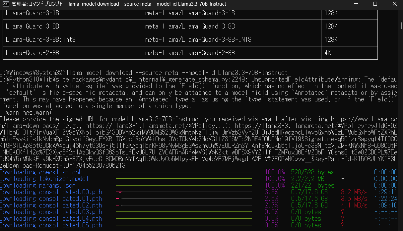Minimize the Command Prompt window
Screen dimensions: 403x231
tap(357, 4)
